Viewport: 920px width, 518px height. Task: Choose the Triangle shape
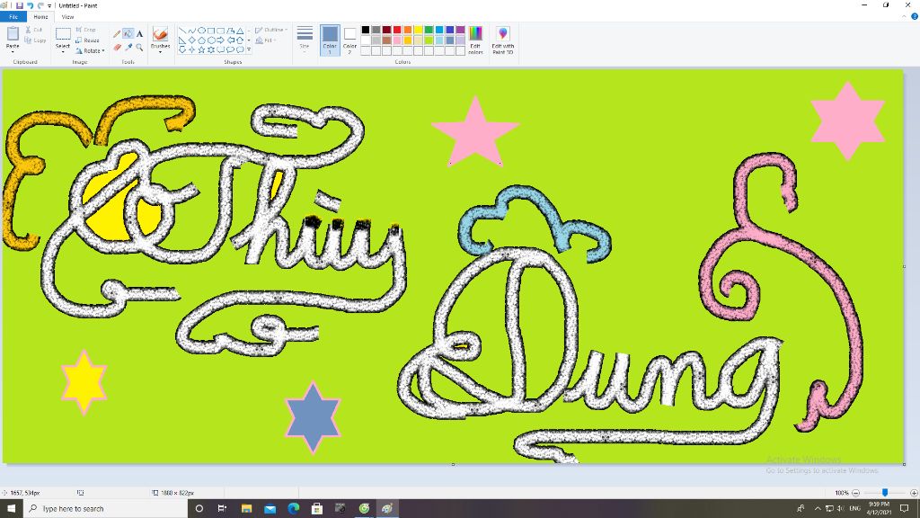click(x=239, y=31)
